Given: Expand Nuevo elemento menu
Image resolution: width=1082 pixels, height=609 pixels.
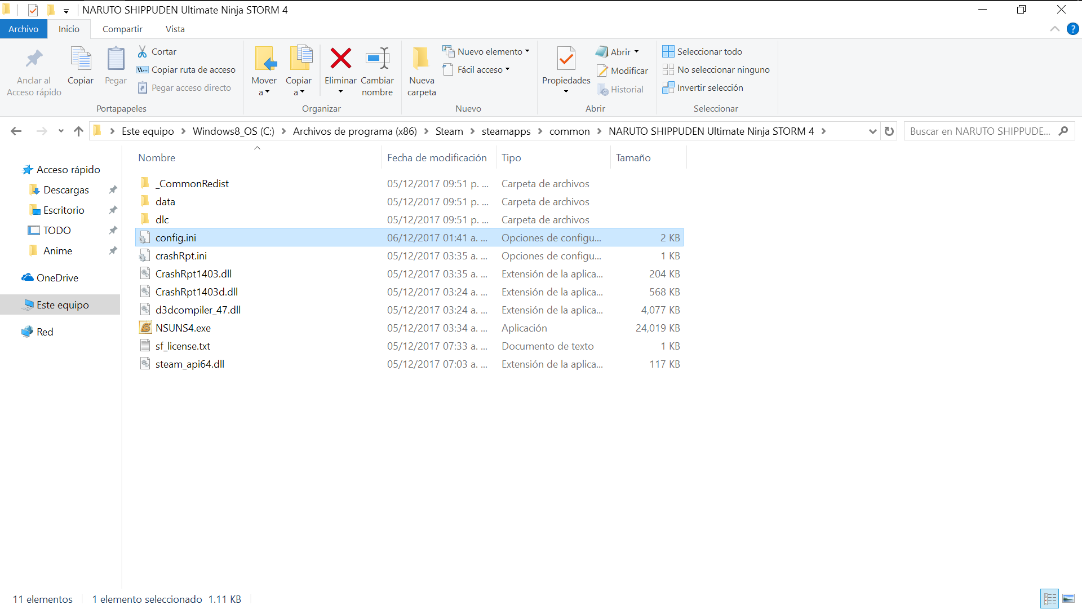Looking at the screenshot, I should [486, 51].
